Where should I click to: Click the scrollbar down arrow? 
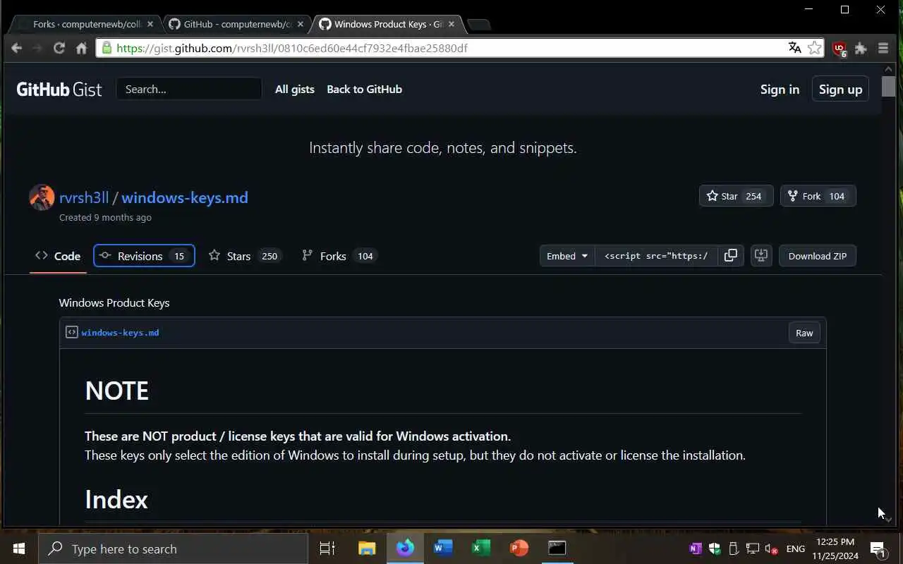[x=888, y=519]
